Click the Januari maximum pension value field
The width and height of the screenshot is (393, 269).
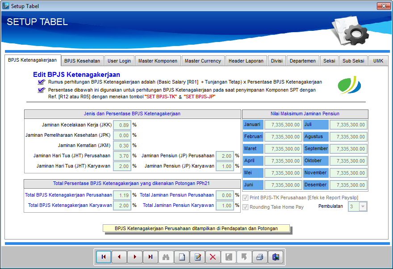[x=283, y=125]
